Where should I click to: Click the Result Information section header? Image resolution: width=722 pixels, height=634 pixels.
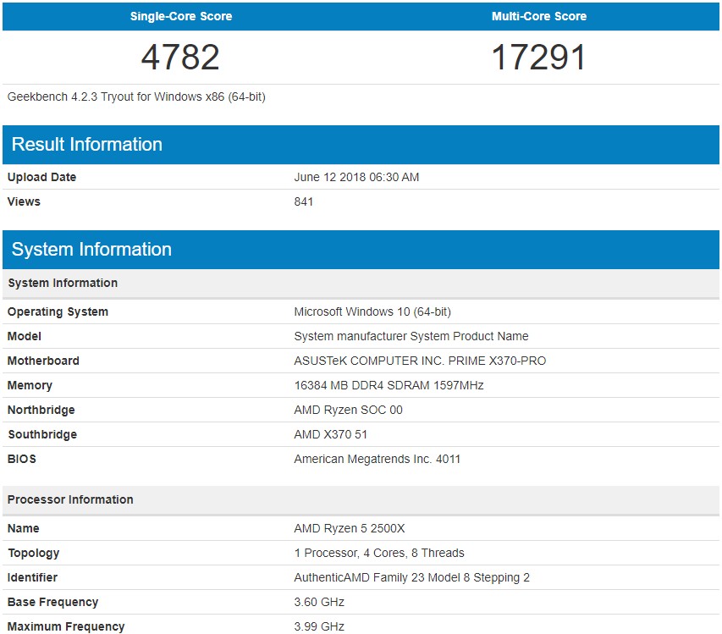[361, 145]
